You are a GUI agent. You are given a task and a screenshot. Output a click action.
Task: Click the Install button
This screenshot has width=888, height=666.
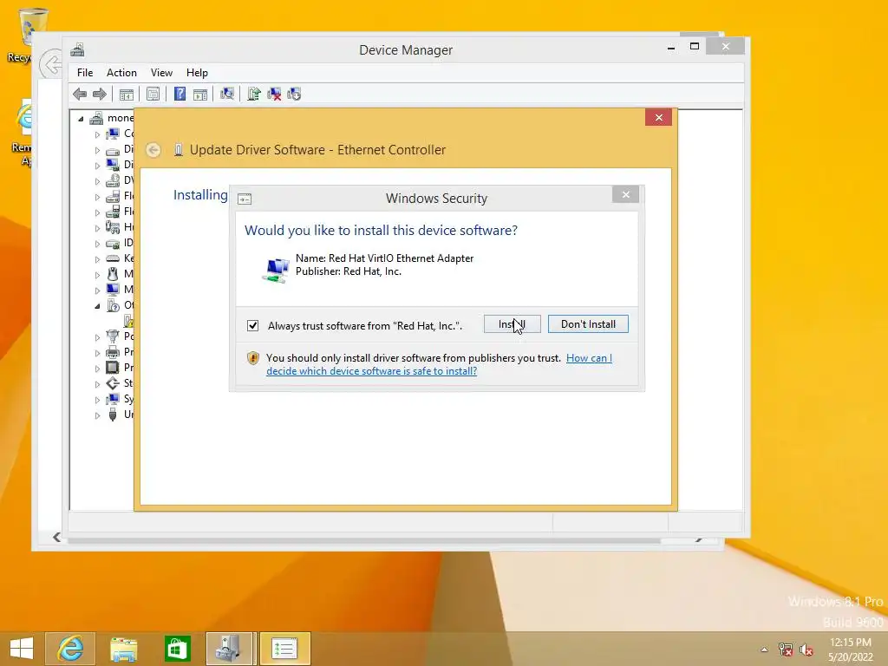point(513,324)
